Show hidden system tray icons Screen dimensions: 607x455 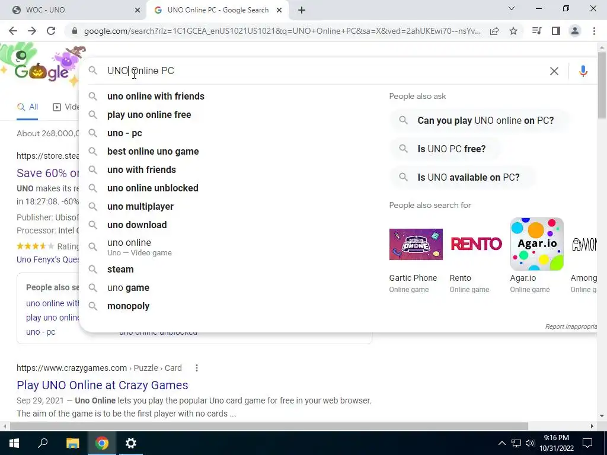(x=501, y=443)
